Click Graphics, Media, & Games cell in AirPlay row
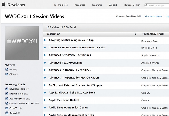Image resolution: width=169 pixels, height=116 pixels. [155, 85]
